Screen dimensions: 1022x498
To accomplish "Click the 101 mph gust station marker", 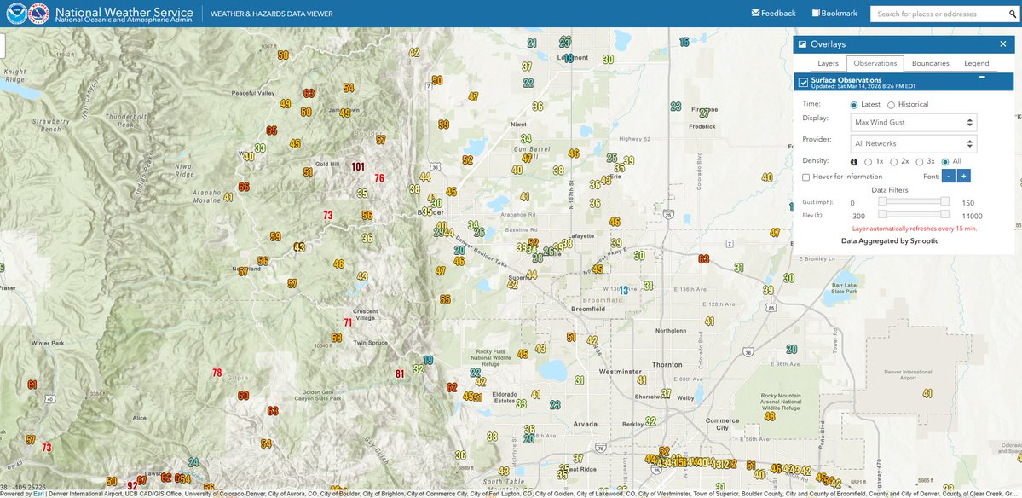I will coord(358,166).
